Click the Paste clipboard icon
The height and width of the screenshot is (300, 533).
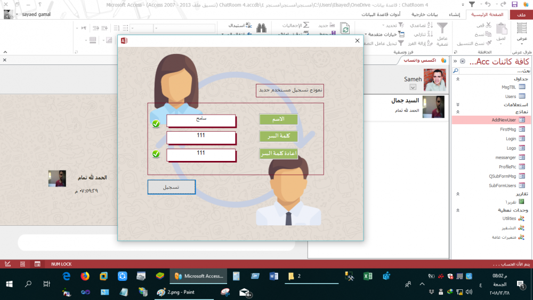click(x=502, y=29)
